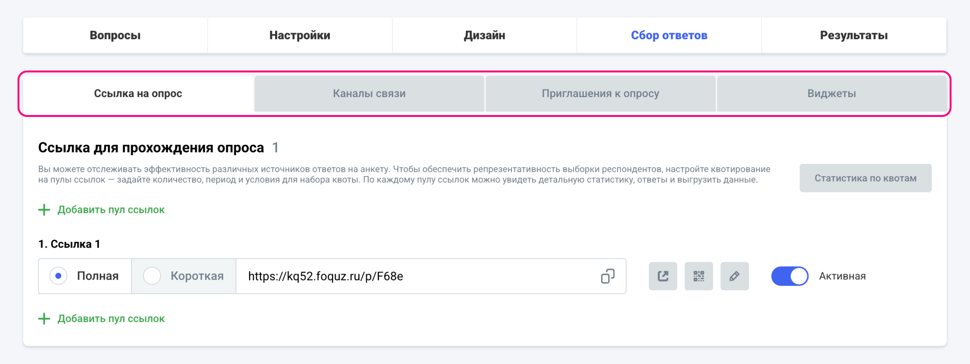
Task: Select the Короткая link radio button
Action: (152, 276)
